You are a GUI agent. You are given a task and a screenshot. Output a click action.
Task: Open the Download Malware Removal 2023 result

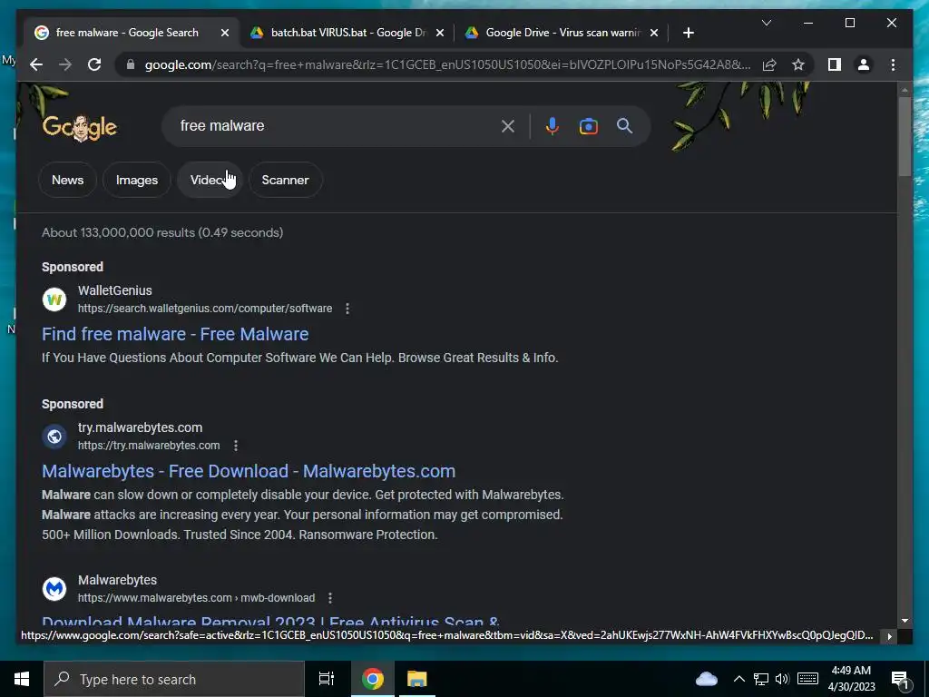(x=270, y=621)
